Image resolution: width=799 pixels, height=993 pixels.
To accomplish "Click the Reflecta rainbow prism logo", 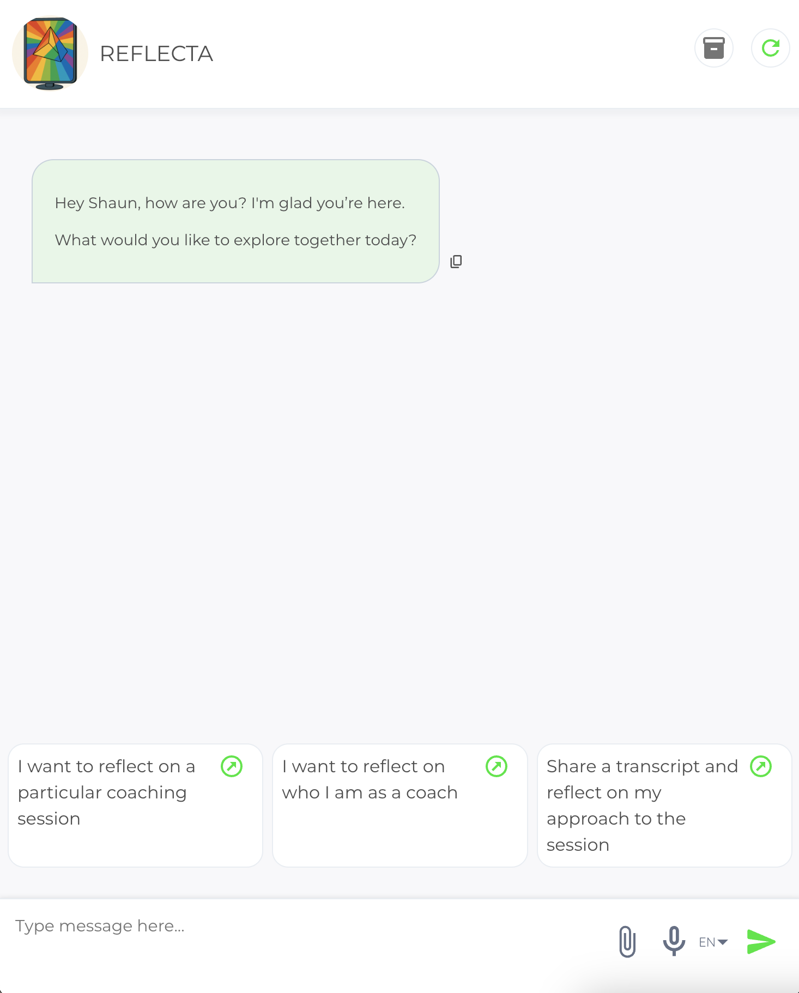I will tap(50, 53).
